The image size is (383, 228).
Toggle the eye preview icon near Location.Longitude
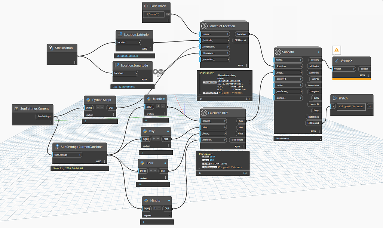[x=161, y=71]
